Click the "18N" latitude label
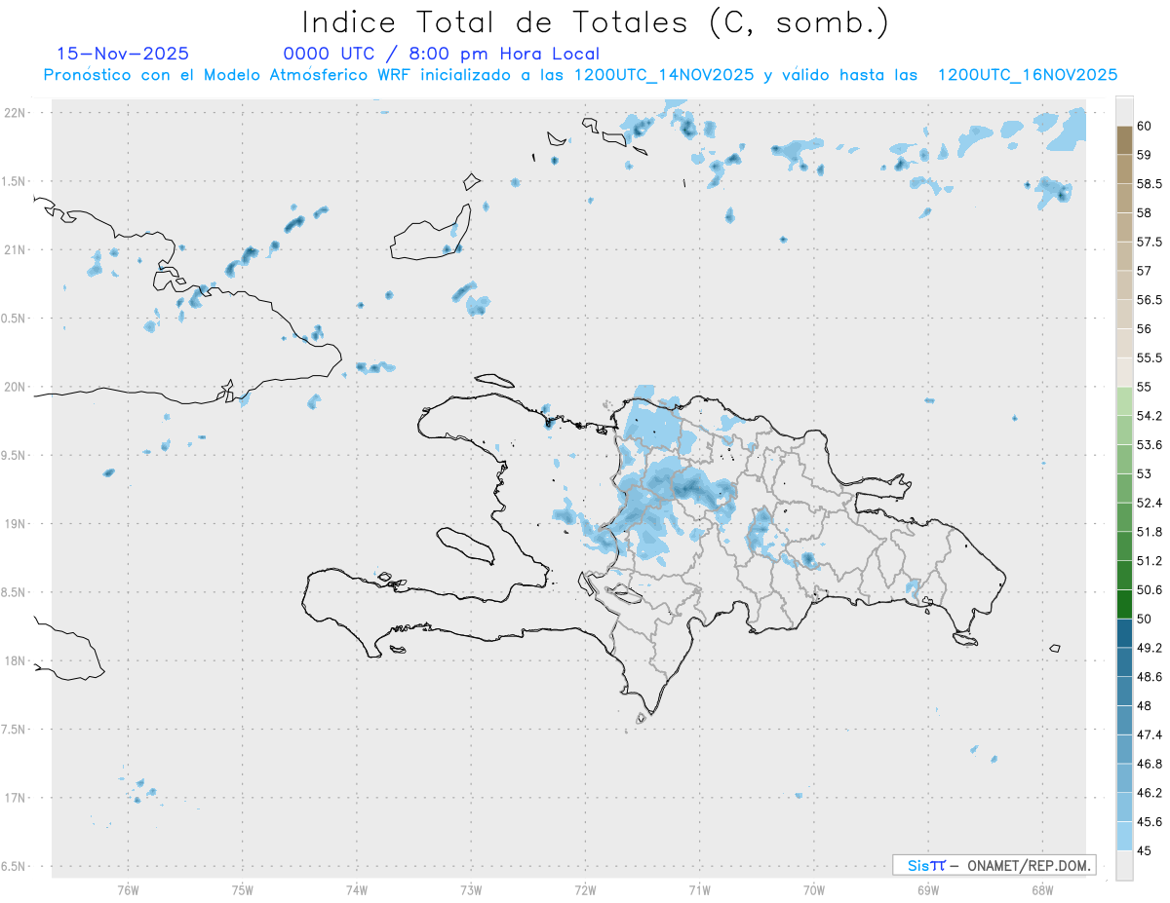Viewport: 1170px width, 903px height. (x=16, y=660)
